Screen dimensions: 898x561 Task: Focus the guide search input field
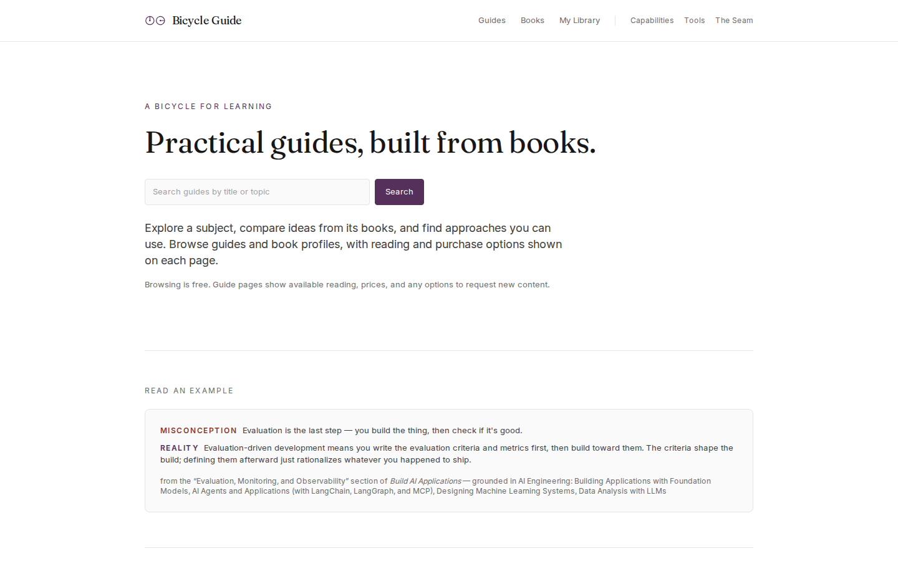coord(257,192)
